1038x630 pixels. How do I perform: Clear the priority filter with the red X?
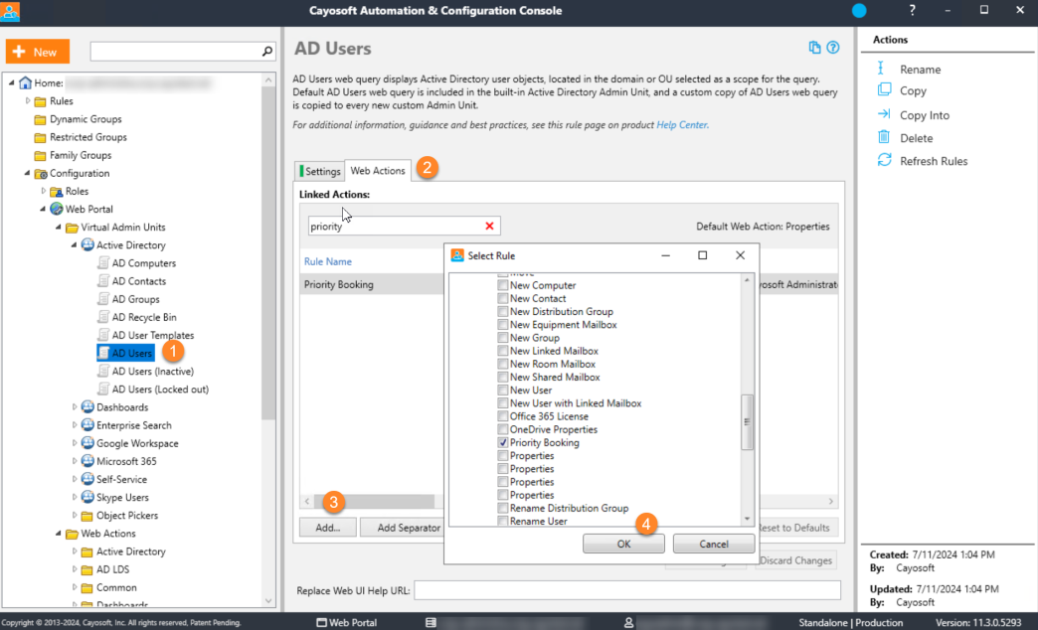[489, 227]
